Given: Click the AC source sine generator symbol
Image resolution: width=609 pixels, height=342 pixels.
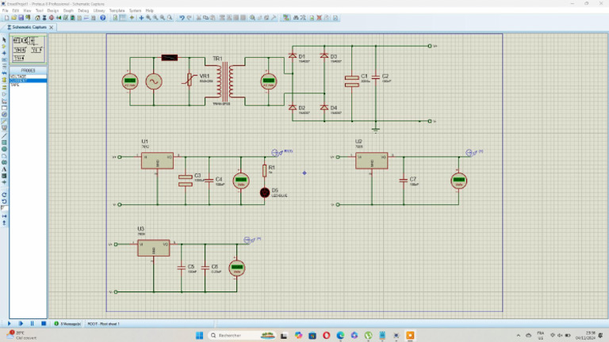Looking at the screenshot, I should [154, 82].
